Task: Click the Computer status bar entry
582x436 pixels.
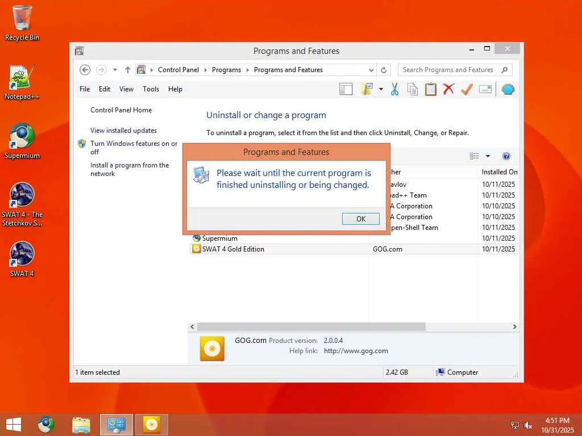Action: point(458,372)
